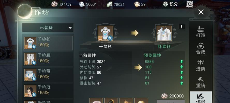The height and width of the screenshot is (103, 230).
Task: Add jade currency via 78021 icon
Action: point(110,4)
